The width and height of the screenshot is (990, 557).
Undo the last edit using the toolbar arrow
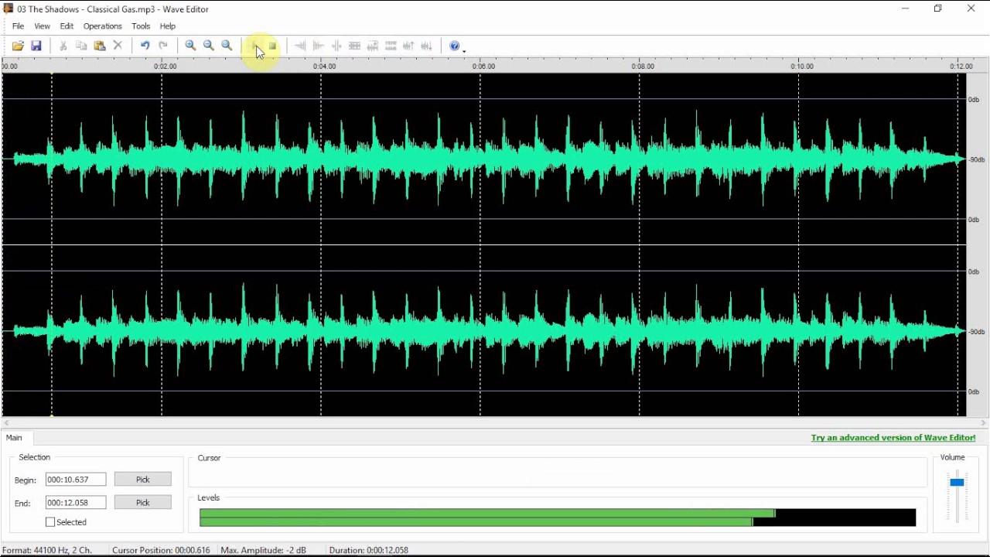145,46
